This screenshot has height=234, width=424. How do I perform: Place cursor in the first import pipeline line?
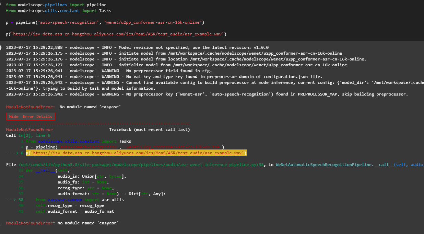56,5
